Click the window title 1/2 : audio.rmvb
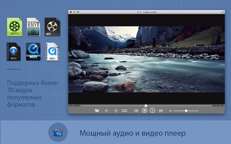The image size is (231, 144). (x=146, y=12)
